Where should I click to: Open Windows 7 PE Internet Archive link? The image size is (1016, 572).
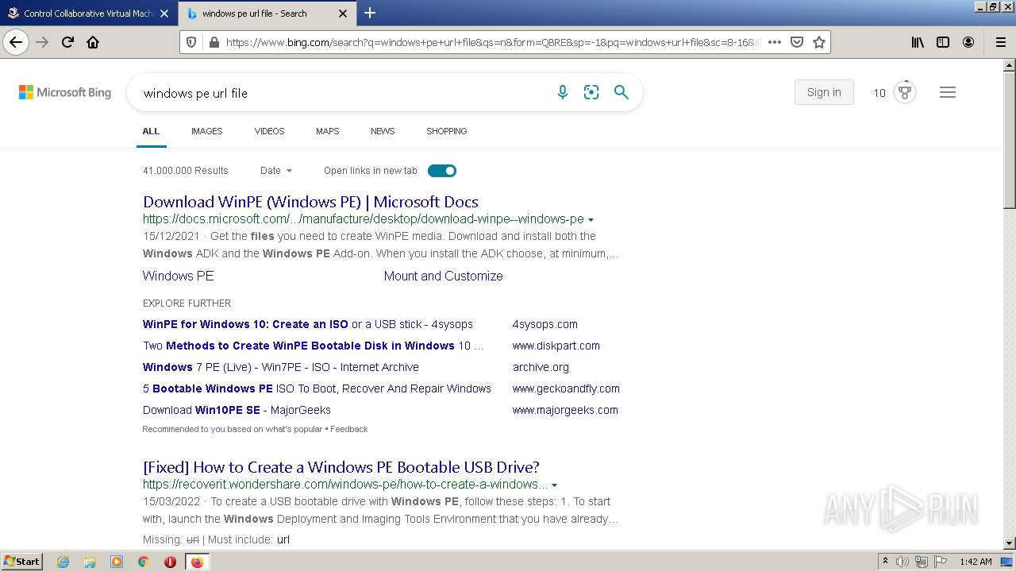tap(281, 367)
